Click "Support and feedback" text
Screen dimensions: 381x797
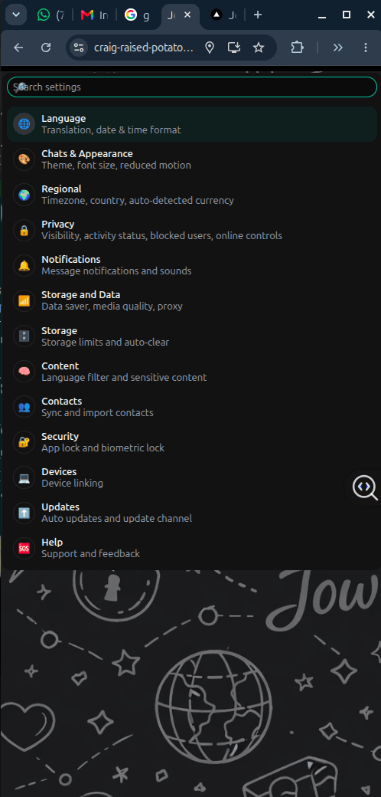pyautogui.click(x=90, y=553)
